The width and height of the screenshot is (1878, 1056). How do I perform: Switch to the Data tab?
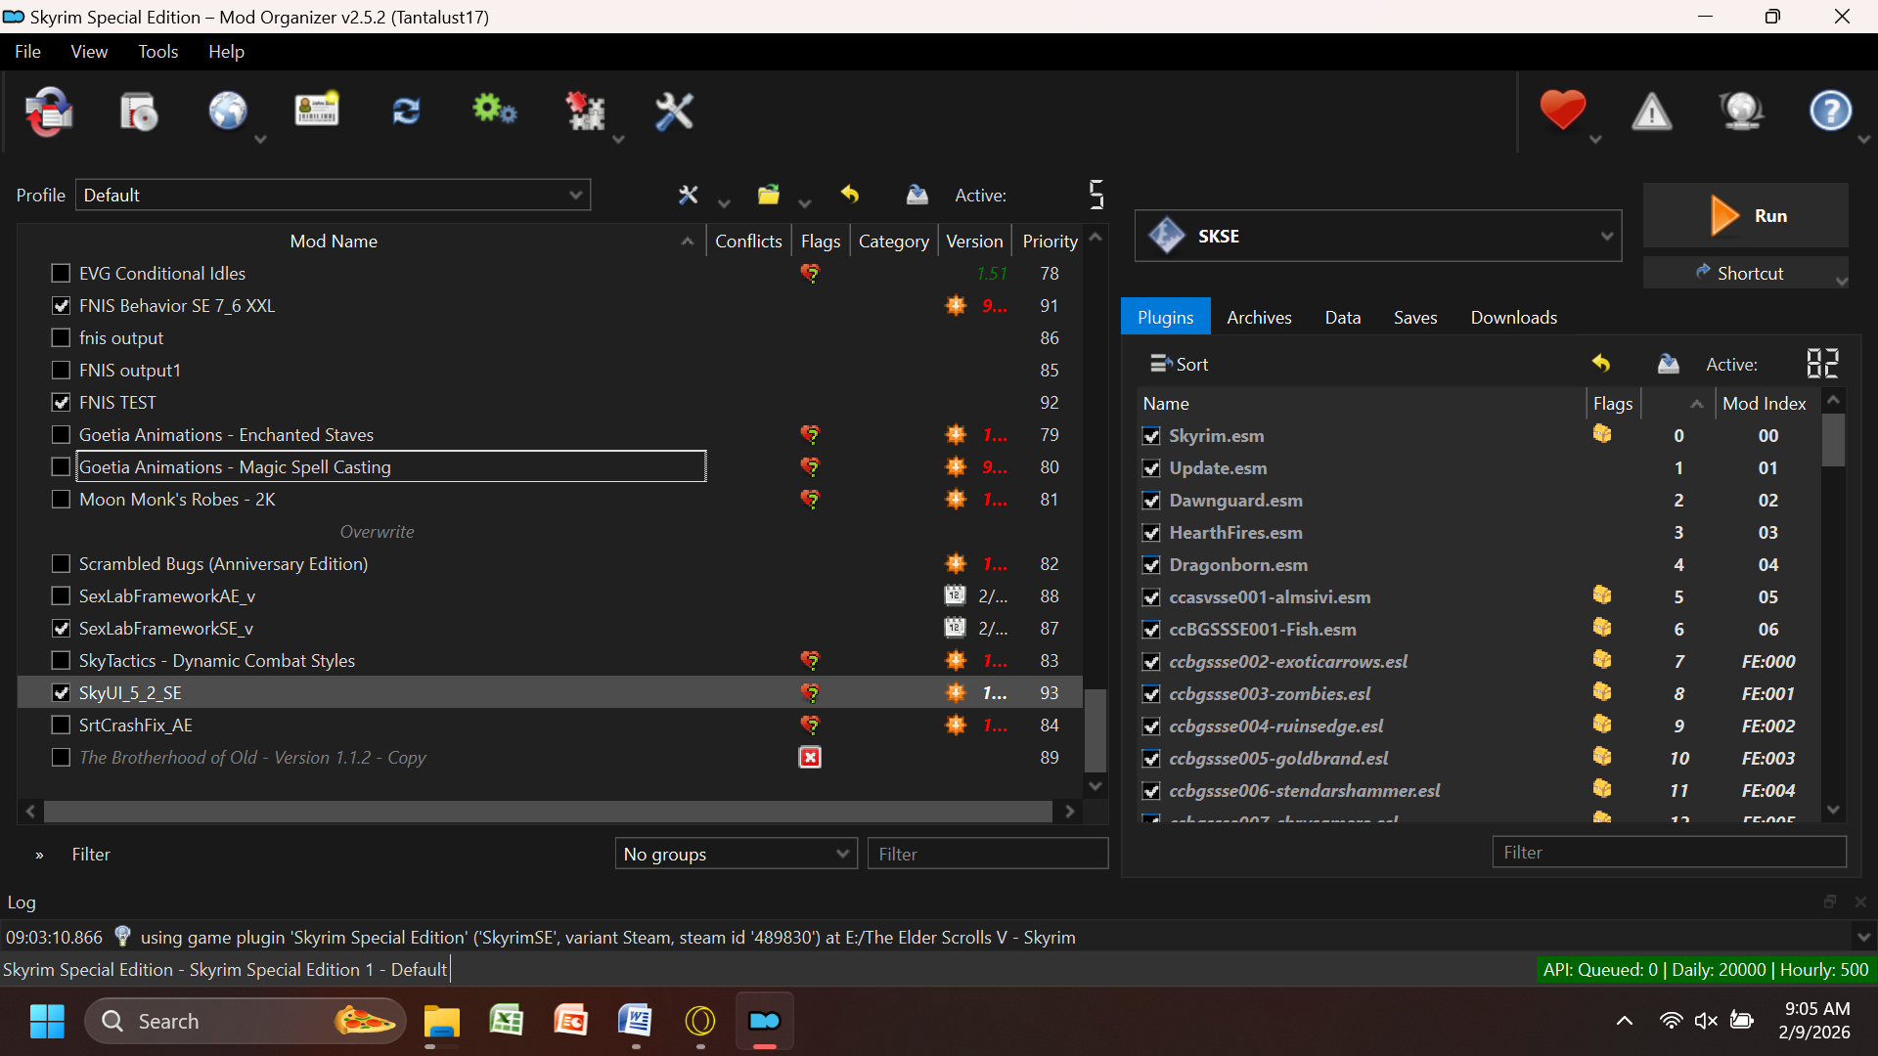pos(1343,317)
